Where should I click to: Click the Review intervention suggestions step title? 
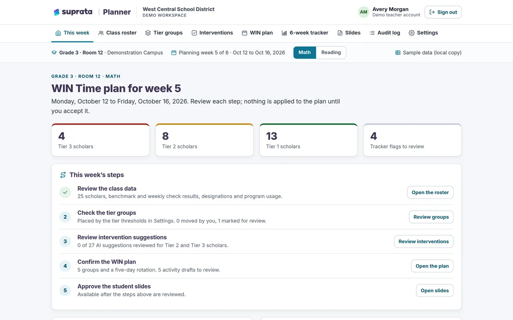[122, 237]
